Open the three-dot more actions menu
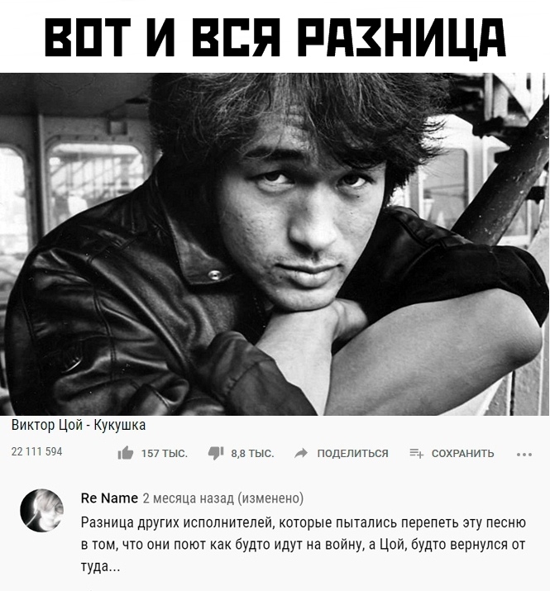 tap(524, 455)
